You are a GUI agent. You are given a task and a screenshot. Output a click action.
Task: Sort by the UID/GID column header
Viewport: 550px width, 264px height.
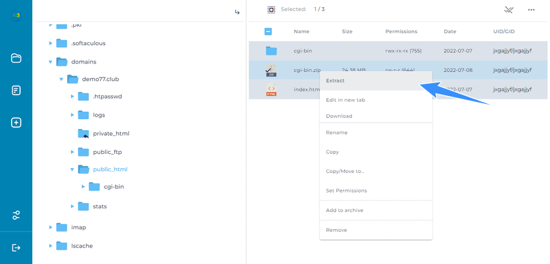504,32
